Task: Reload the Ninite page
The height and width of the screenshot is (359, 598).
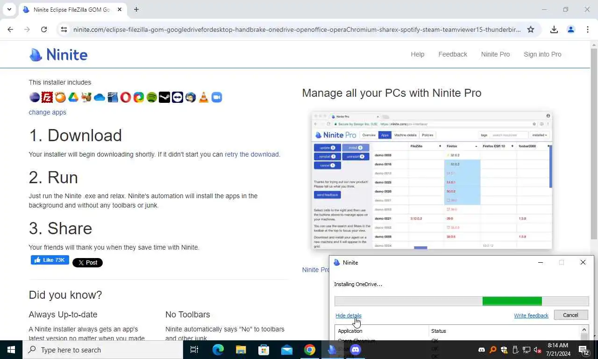Action: pos(44,29)
